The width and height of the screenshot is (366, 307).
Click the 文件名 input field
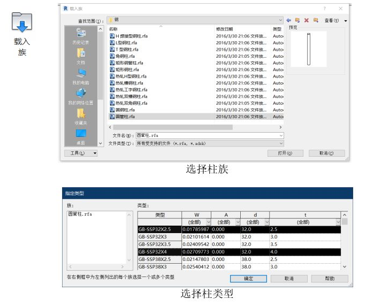[209, 136]
